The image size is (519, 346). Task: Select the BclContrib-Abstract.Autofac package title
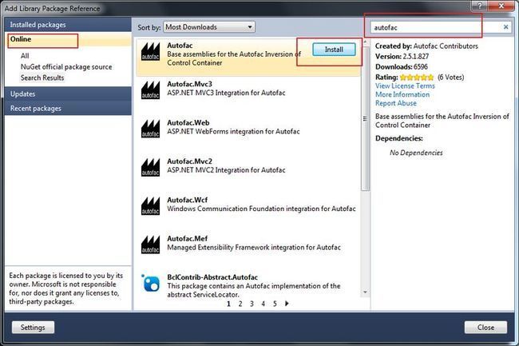click(x=212, y=277)
